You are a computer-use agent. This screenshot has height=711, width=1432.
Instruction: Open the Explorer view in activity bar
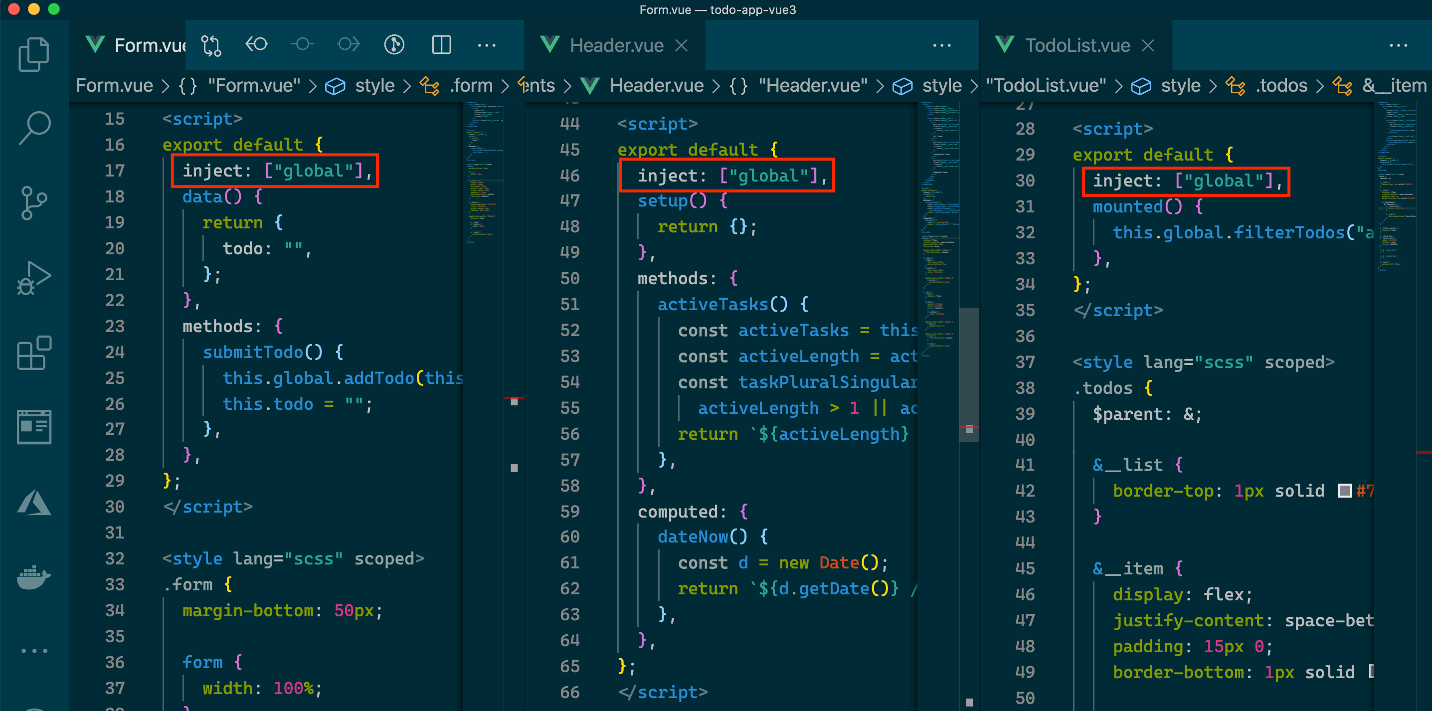(34, 54)
